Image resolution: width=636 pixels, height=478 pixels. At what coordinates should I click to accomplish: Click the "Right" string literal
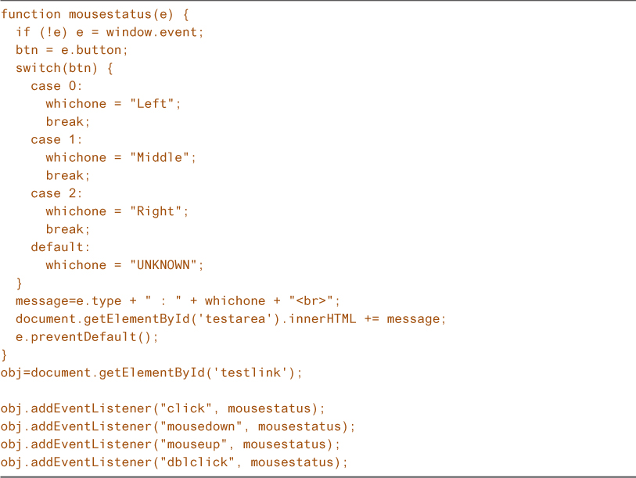click(159, 211)
